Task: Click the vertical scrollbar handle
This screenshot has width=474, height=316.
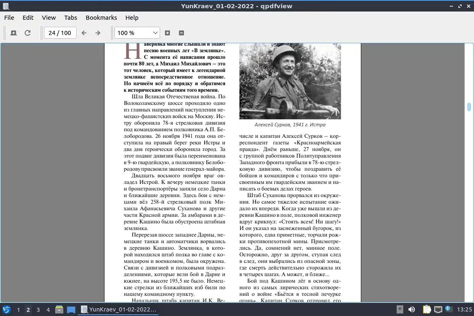Action: click(x=469, y=107)
